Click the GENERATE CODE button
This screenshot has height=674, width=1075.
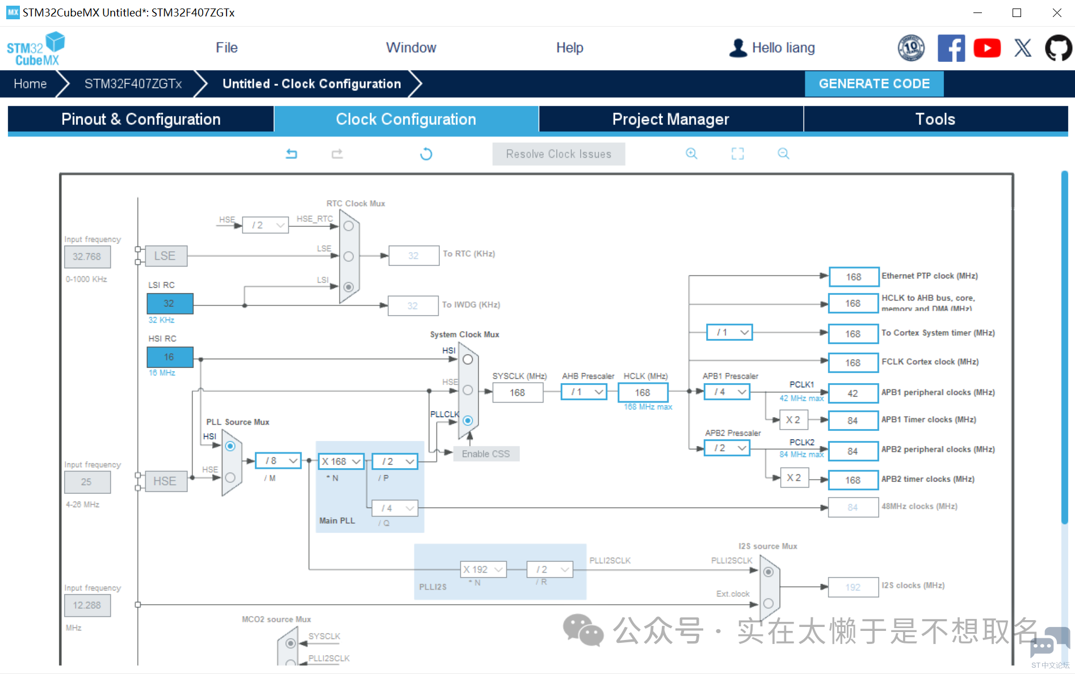(874, 84)
